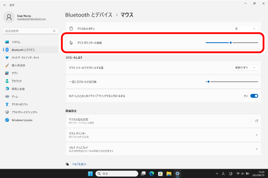Expand マウス ポインター settings row
268x178 pixels.
pyautogui.click(x=162, y=134)
